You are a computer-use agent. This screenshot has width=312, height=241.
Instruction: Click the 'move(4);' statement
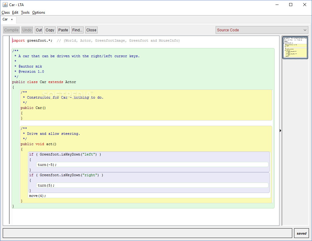(x=37, y=196)
